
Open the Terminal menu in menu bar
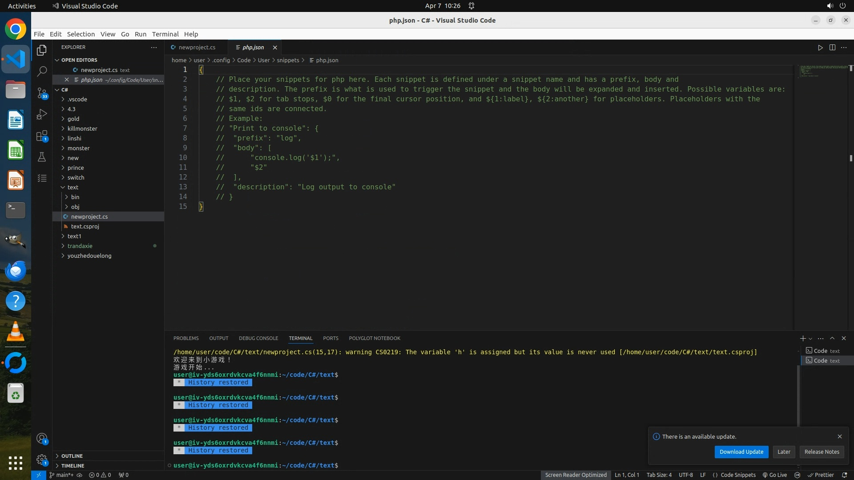click(165, 34)
